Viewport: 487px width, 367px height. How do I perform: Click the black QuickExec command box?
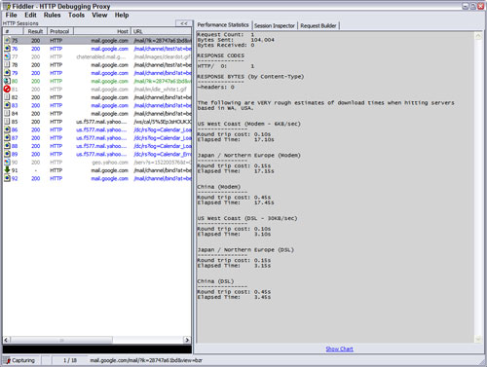coord(97,349)
